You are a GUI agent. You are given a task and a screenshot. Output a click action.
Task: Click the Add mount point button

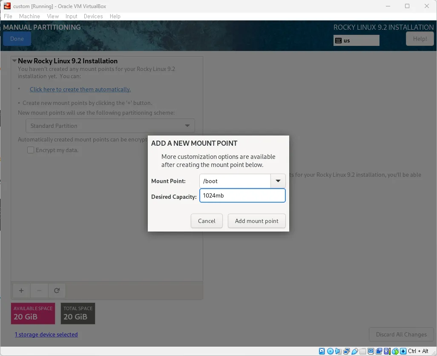257,221
